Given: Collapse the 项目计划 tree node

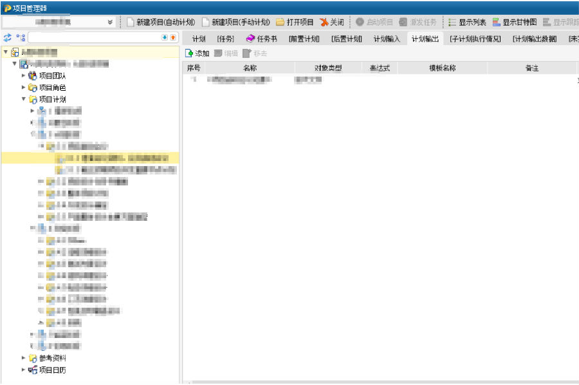Looking at the screenshot, I should tap(24, 99).
